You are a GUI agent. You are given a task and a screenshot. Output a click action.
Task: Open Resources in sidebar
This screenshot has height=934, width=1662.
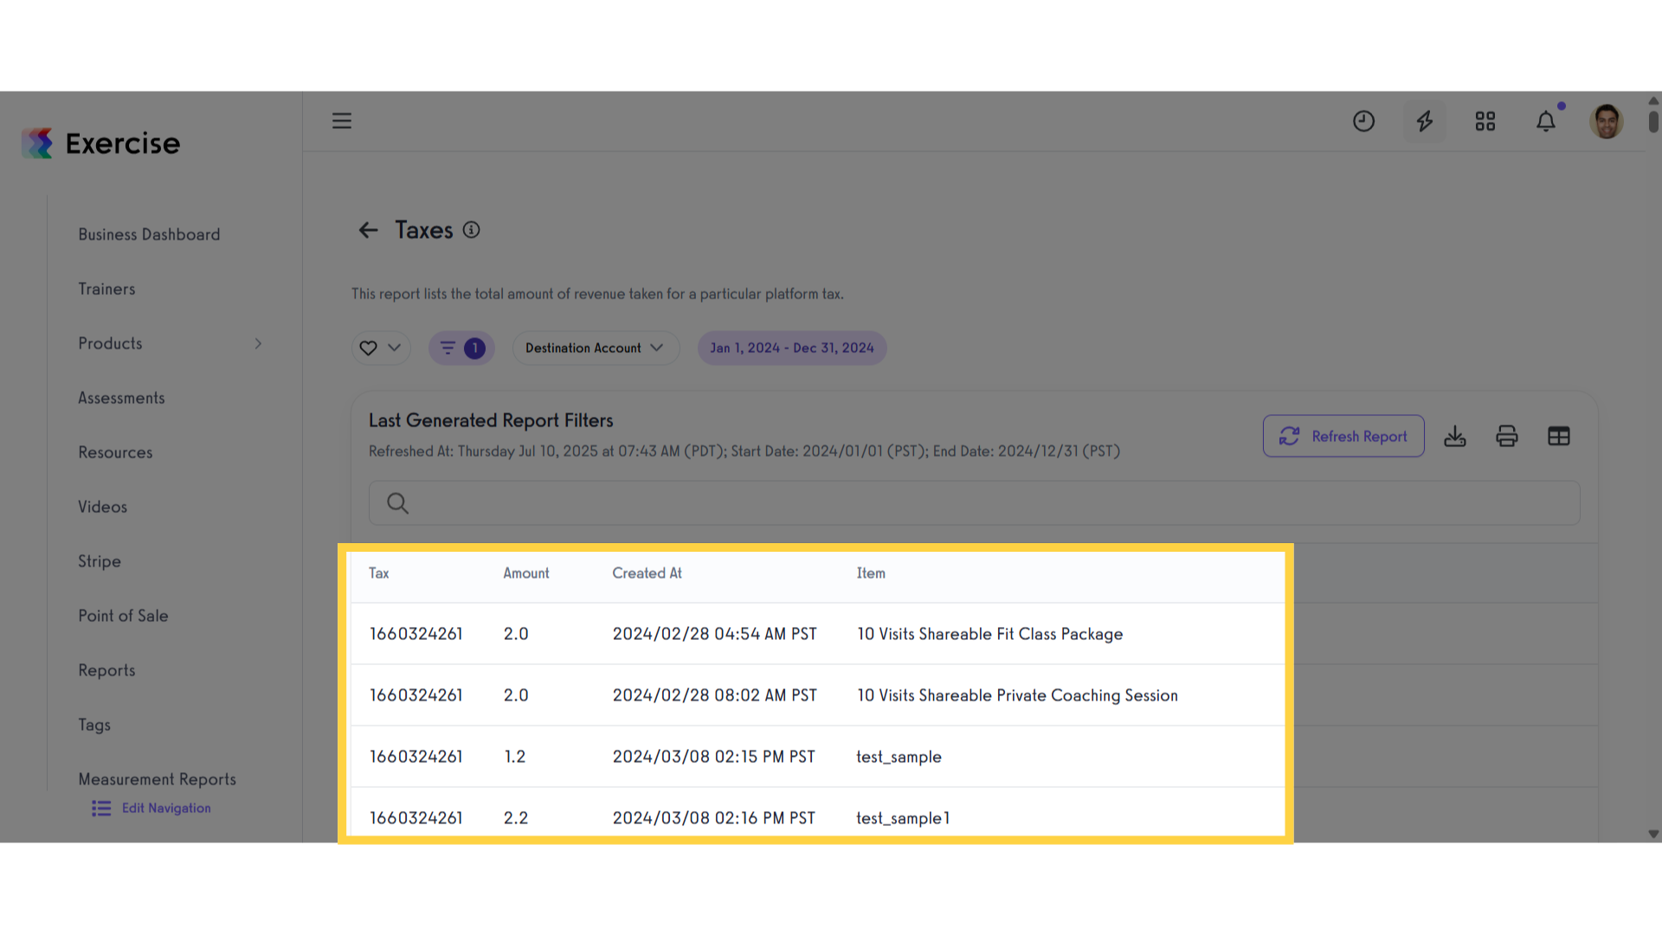click(115, 452)
